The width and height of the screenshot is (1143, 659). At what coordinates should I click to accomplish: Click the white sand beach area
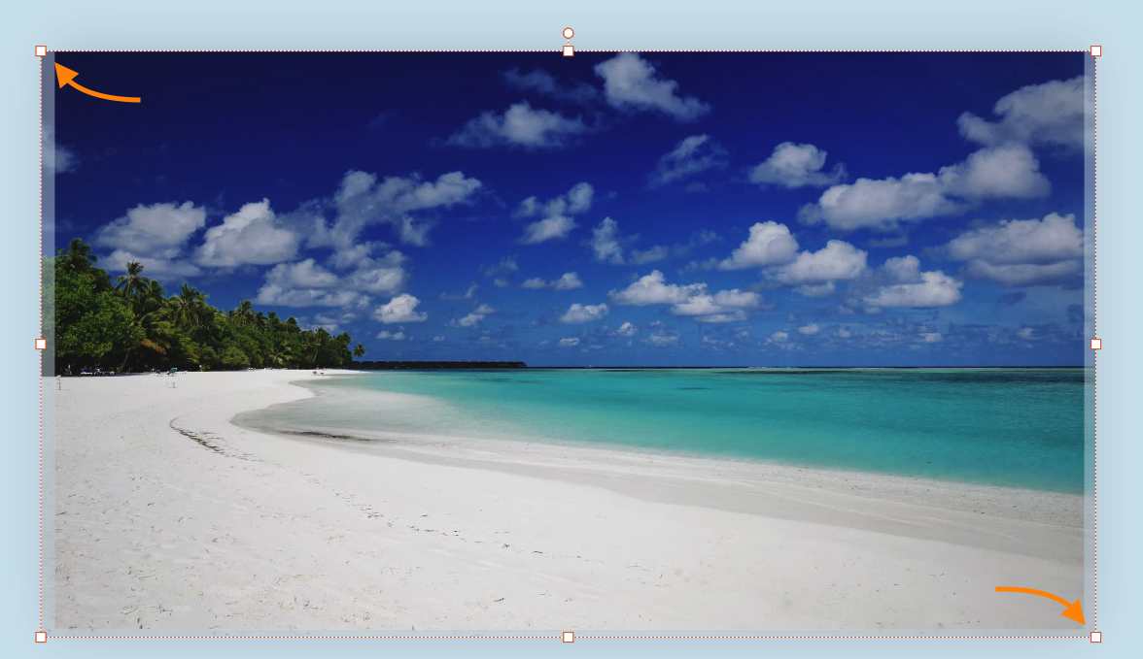(x=389, y=544)
